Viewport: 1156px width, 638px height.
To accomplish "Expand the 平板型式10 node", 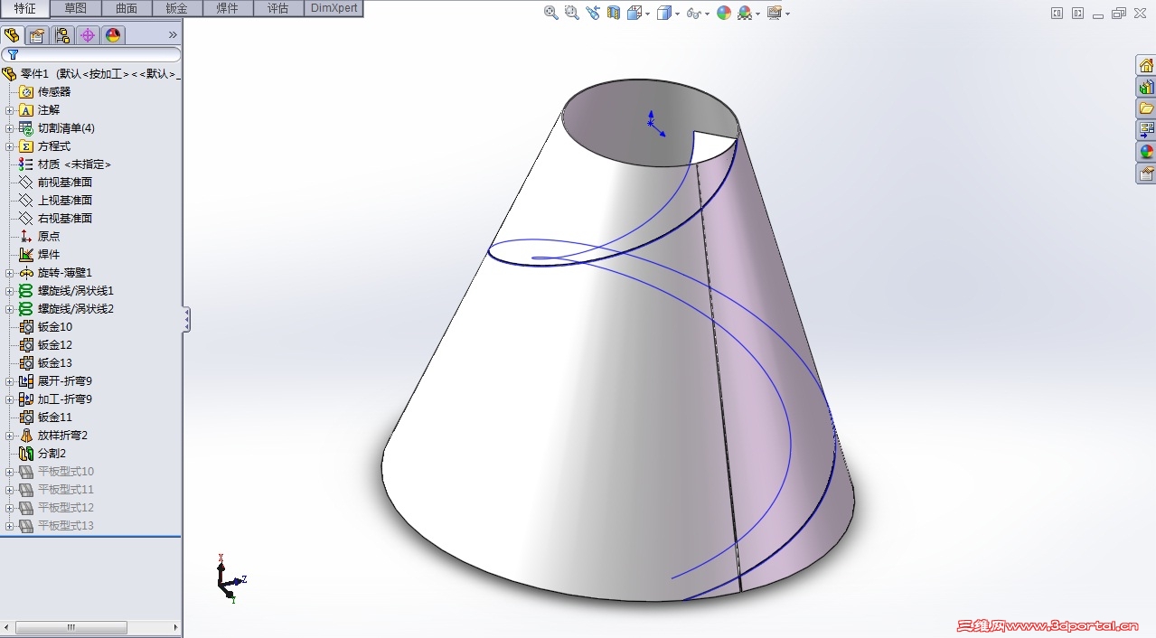I will pyautogui.click(x=10, y=472).
